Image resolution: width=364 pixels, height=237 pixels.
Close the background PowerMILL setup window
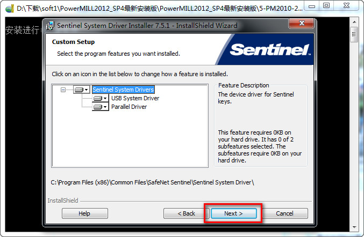(x=347, y=6)
